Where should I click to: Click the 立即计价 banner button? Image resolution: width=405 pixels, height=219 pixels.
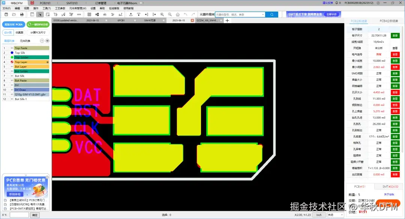coord(331,15)
